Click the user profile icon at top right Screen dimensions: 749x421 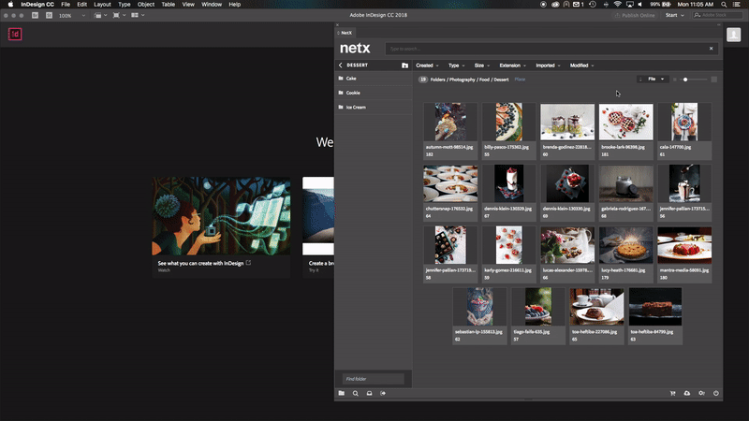pyautogui.click(x=734, y=35)
